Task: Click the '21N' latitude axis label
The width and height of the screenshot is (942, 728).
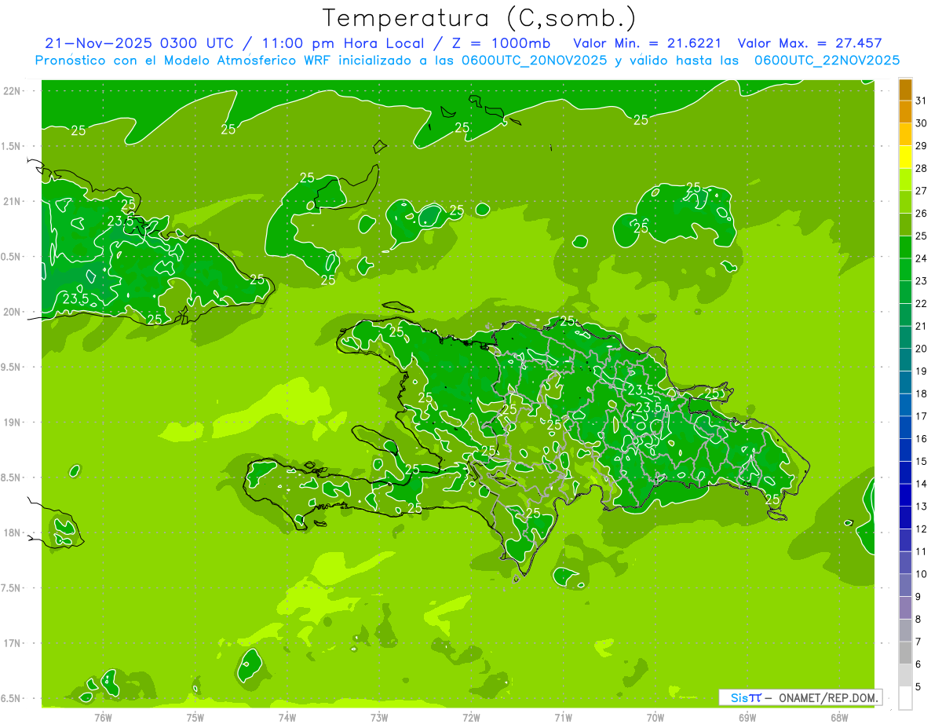Action: pyautogui.click(x=13, y=201)
